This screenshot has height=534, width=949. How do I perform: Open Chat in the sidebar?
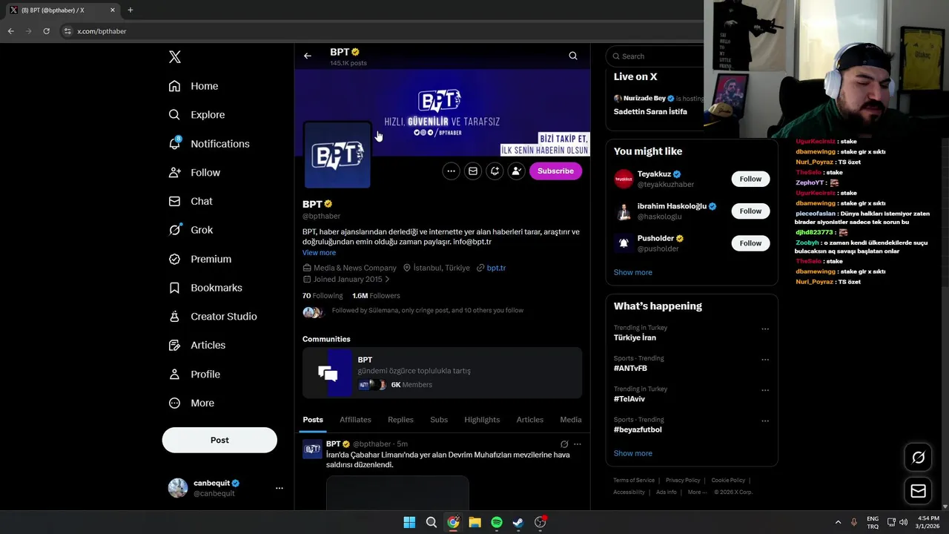coord(191,201)
